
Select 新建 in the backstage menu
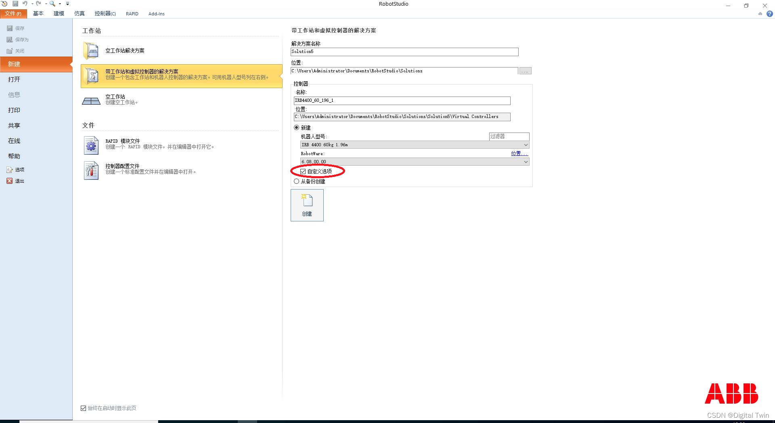pos(36,64)
